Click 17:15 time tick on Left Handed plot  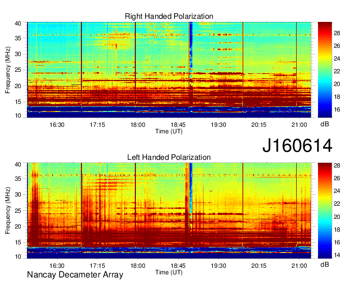pyautogui.click(x=97, y=266)
